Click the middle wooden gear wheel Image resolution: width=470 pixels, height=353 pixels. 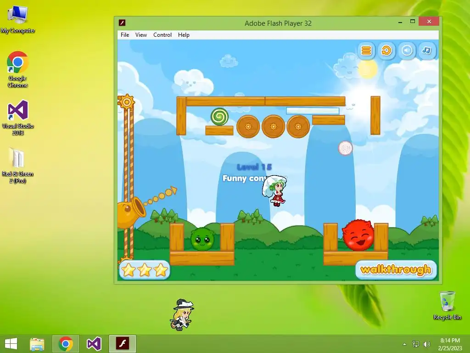(273, 126)
